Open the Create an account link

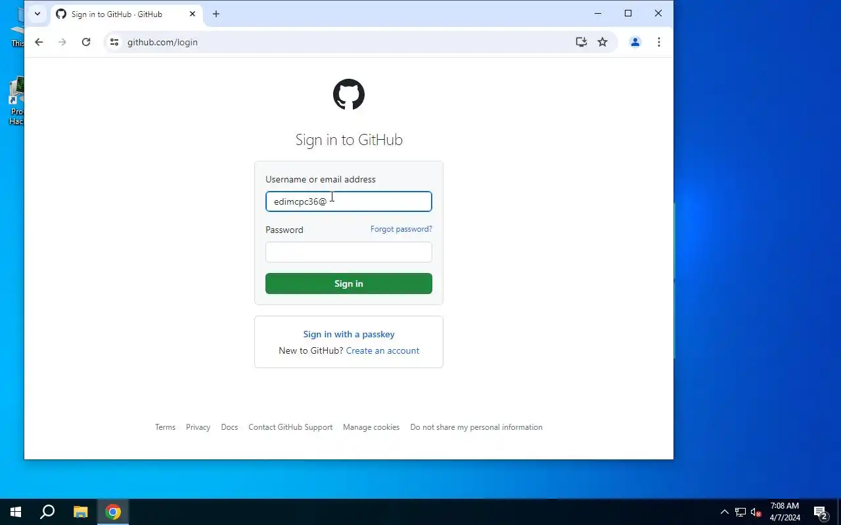coord(382,350)
